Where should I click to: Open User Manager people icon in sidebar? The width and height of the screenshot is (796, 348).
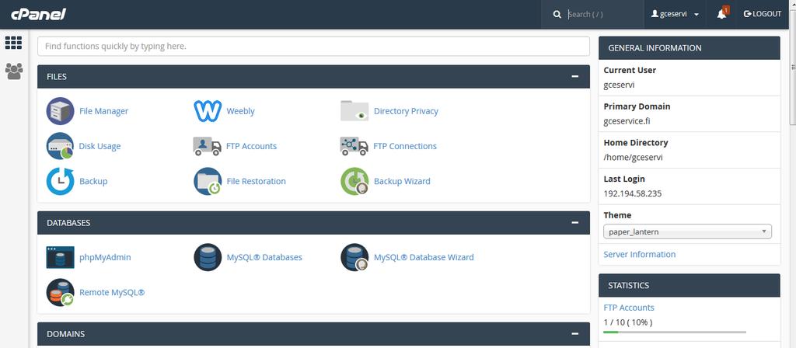(14, 71)
